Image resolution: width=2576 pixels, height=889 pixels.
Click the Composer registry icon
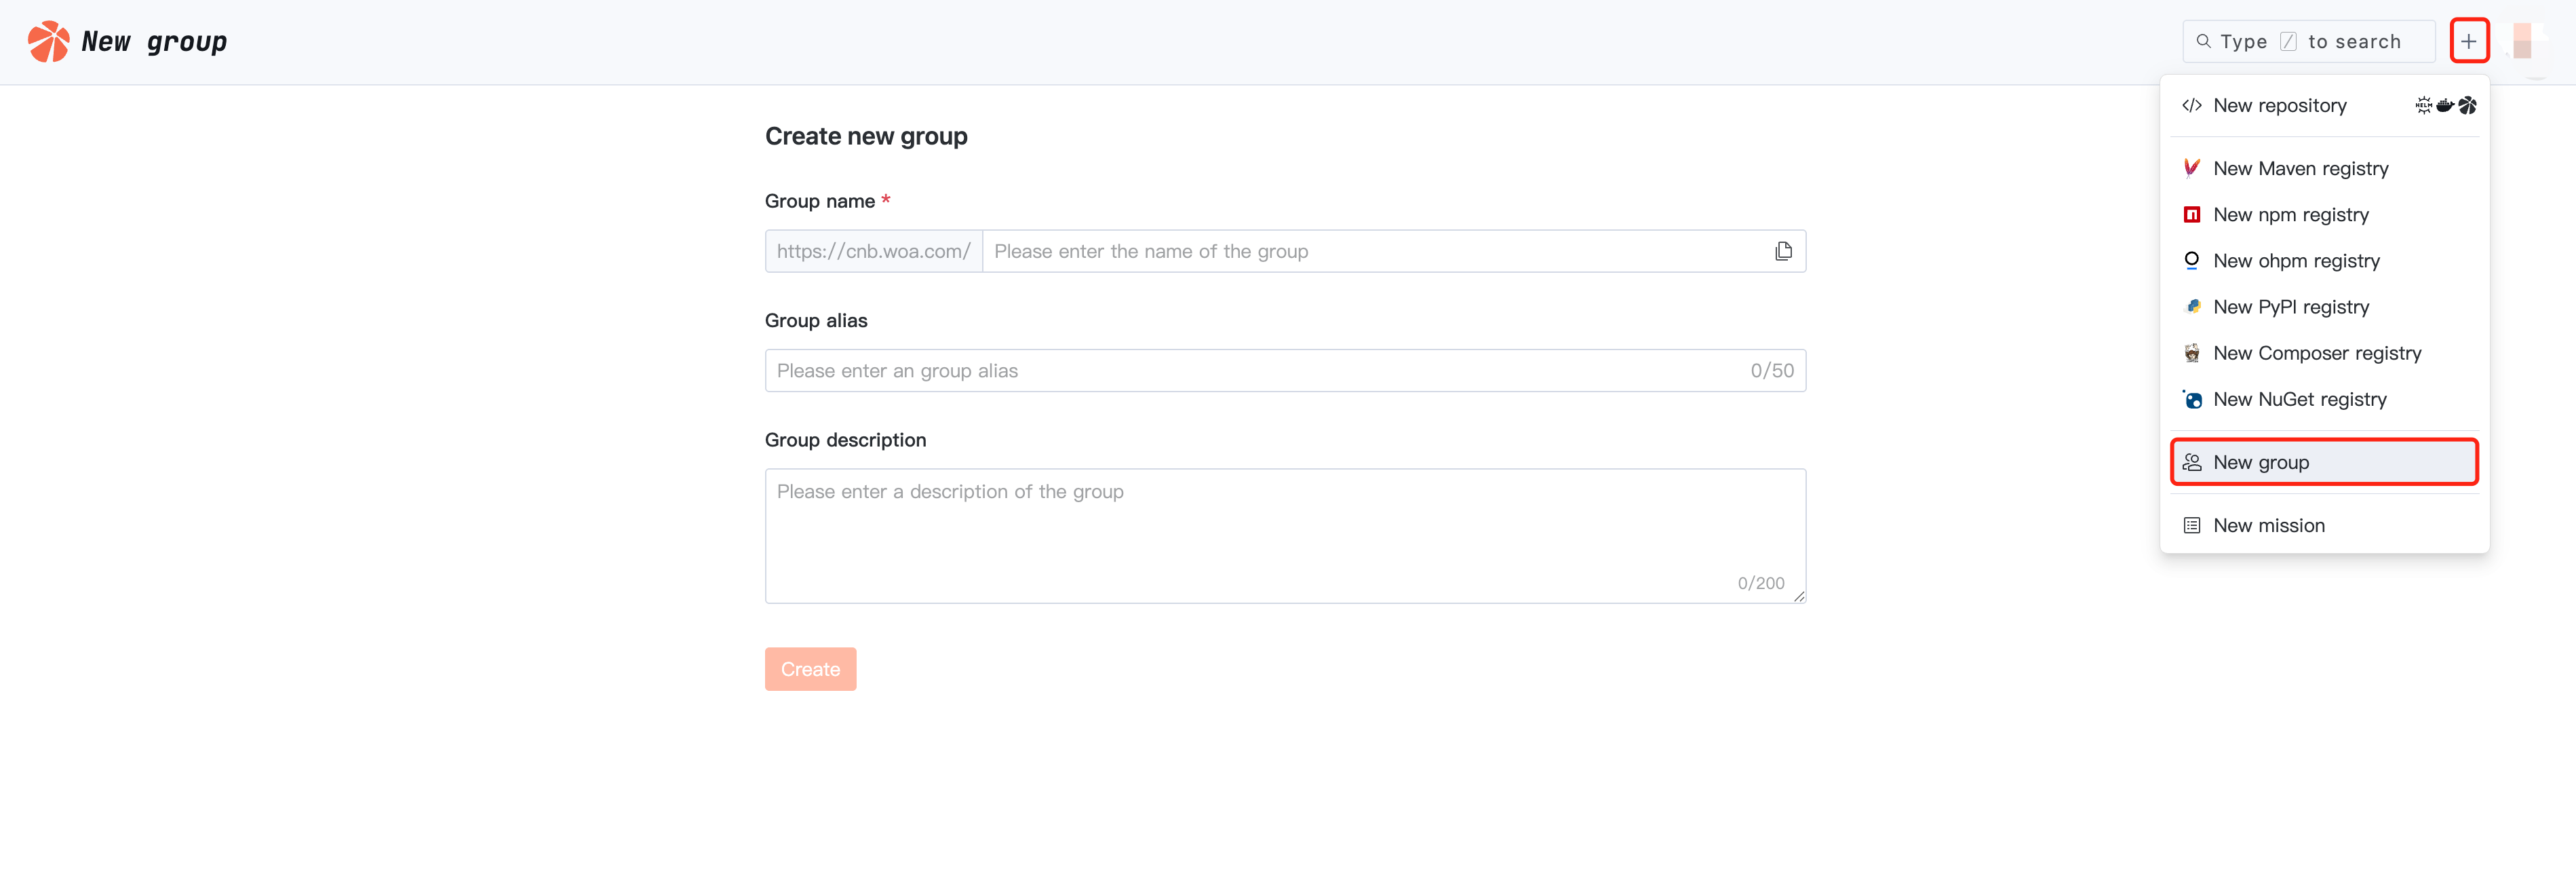tap(2191, 353)
